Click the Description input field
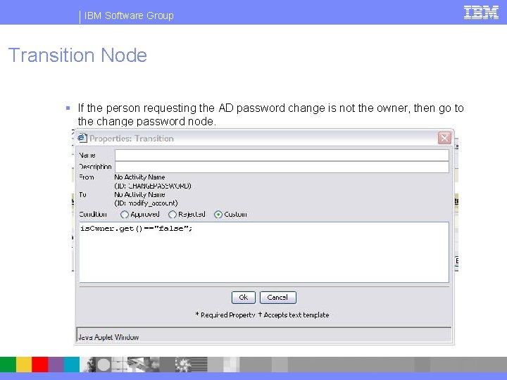 282,167
